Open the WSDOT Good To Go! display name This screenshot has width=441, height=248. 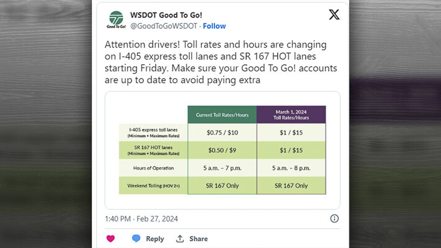coord(166,15)
